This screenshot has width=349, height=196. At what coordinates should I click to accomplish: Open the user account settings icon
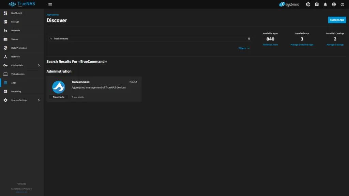tap(334, 4)
